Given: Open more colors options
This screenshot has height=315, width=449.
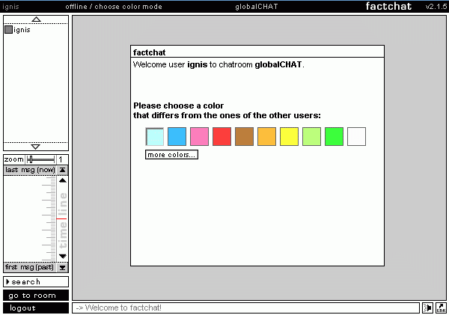Looking at the screenshot, I should [x=171, y=155].
